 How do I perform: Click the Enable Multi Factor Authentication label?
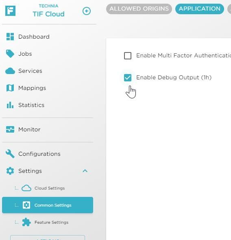[x=183, y=55]
